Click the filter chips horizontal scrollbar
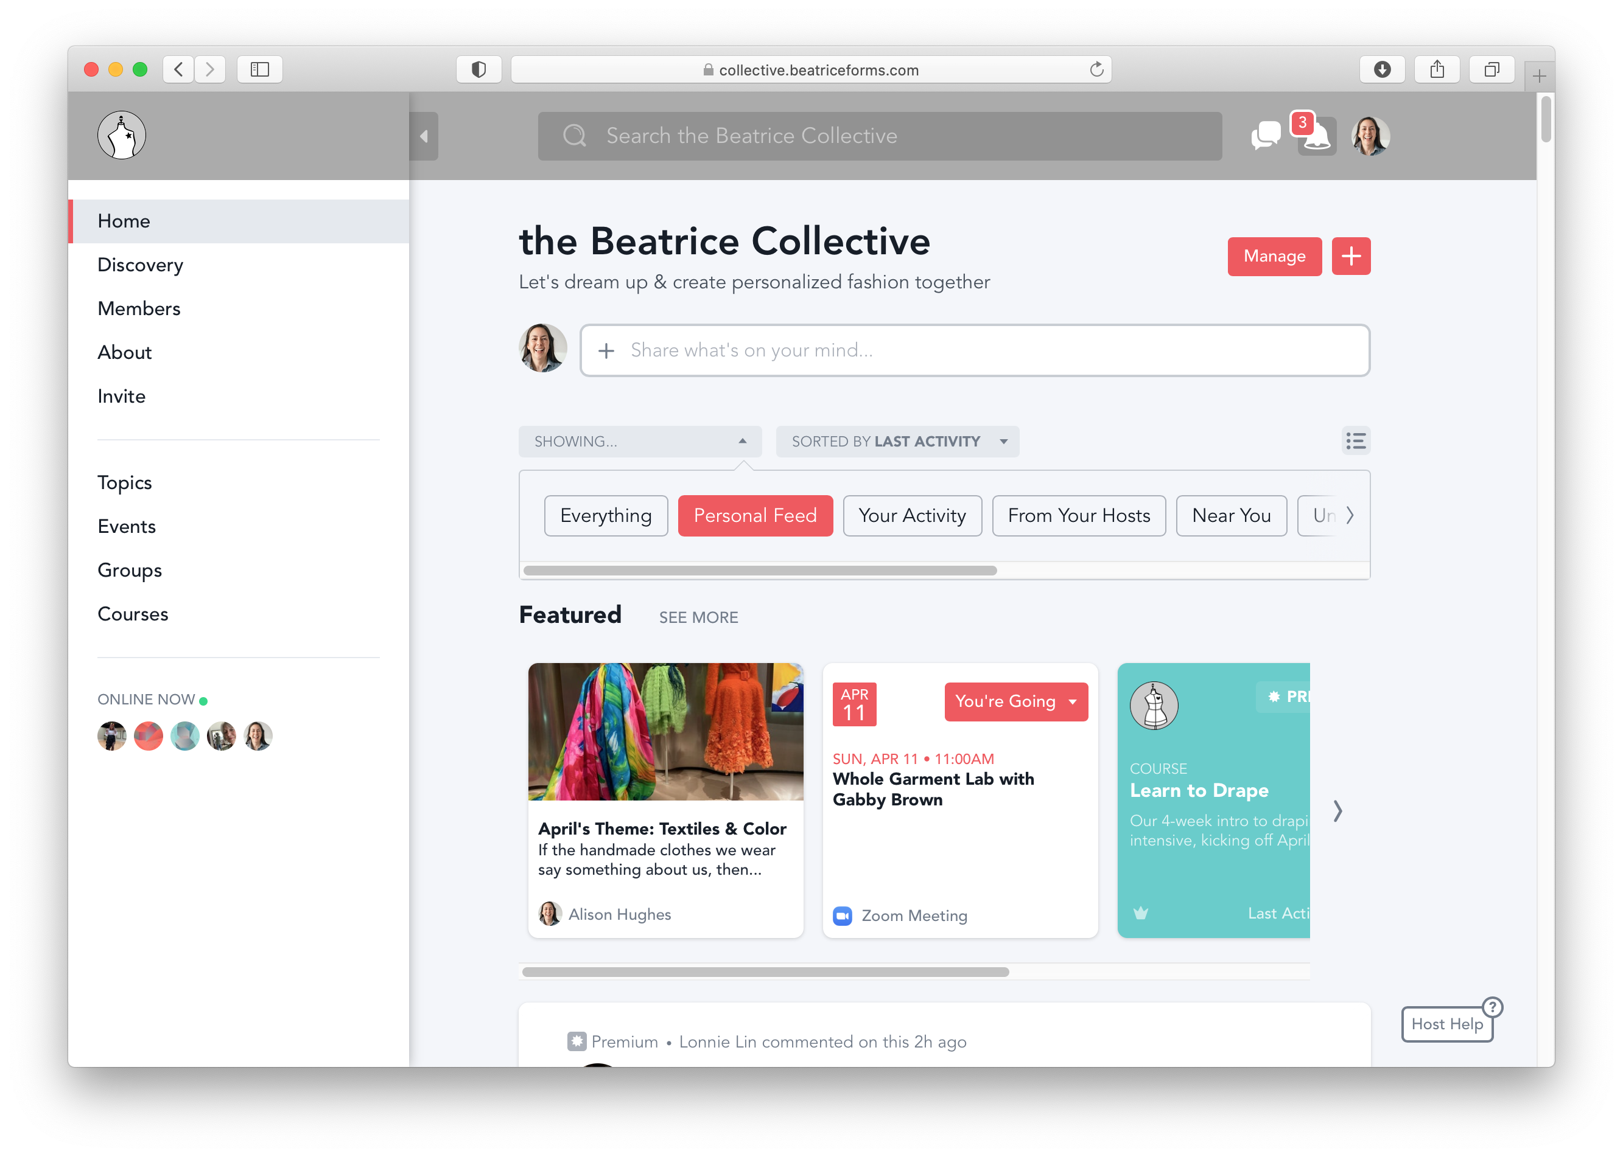1623x1157 pixels. [x=760, y=571]
